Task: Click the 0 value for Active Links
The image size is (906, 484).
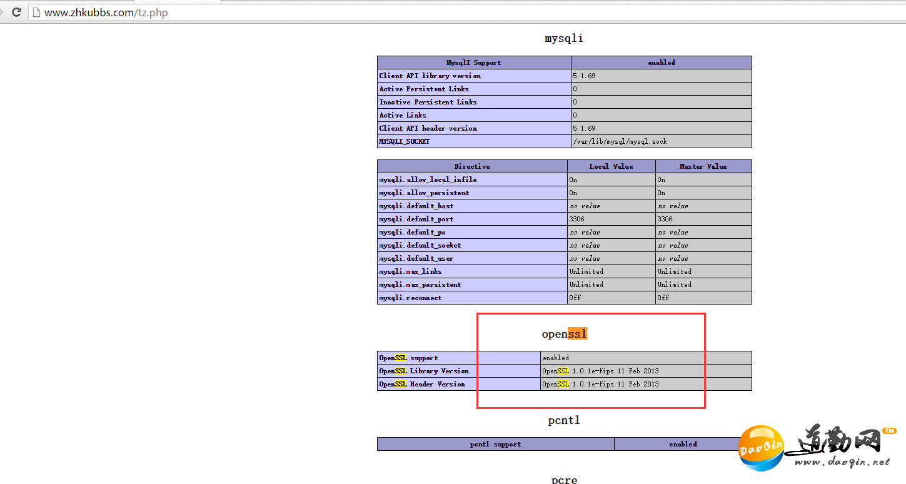Action: tap(575, 115)
